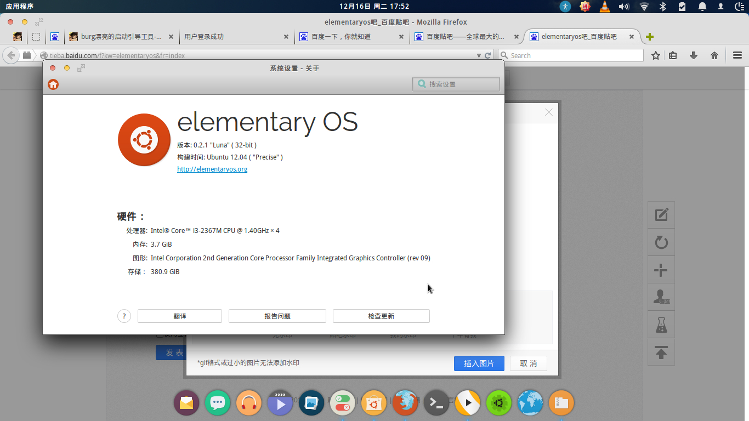The image size is (749, 421).
Task: Click the back-to-top arrow in Tieba sidebar
Action: point(661,352)
